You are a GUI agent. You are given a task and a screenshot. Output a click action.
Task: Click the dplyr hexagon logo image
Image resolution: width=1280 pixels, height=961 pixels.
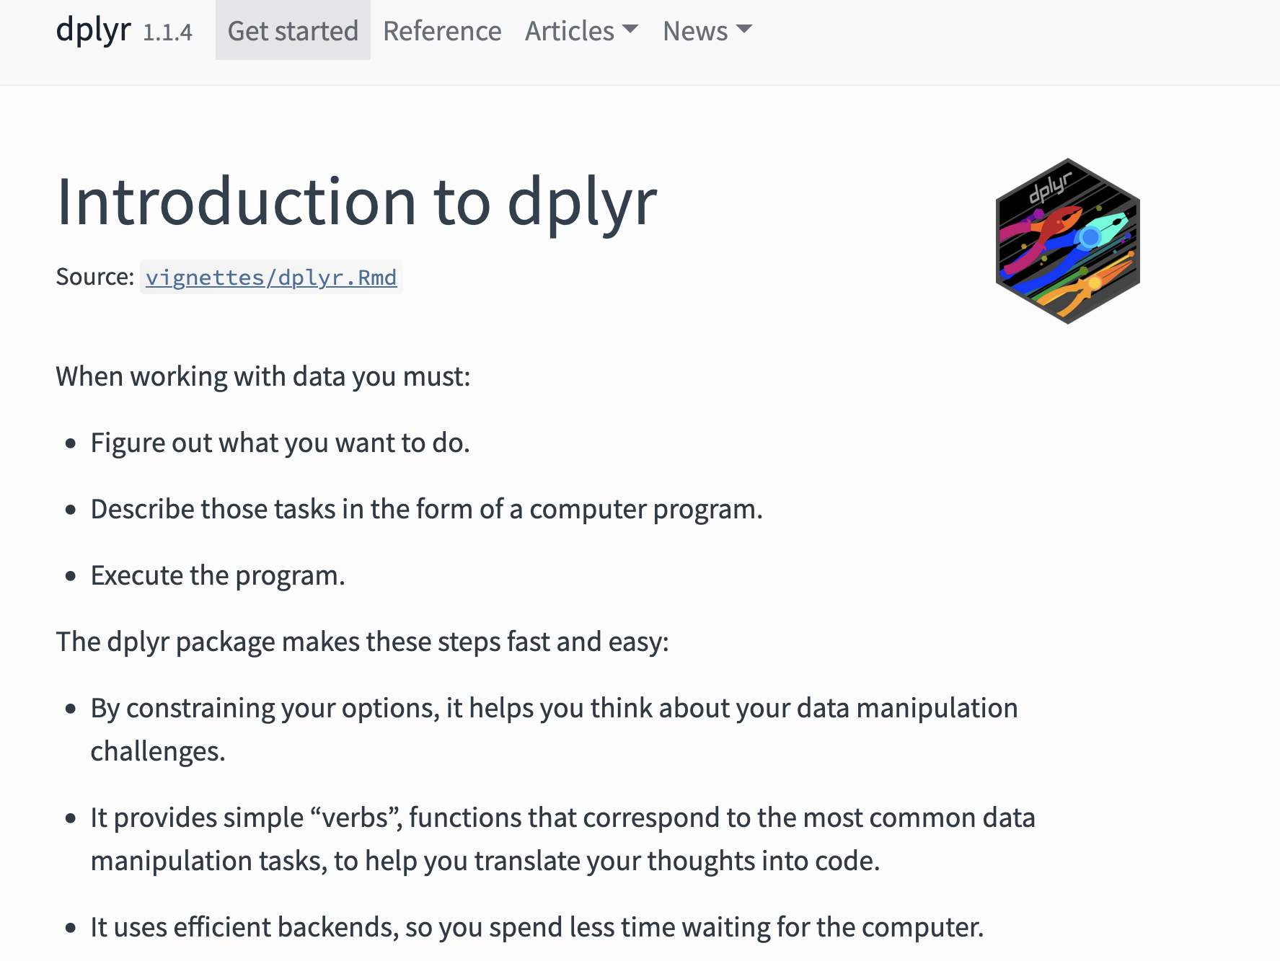click(1067, 241)
